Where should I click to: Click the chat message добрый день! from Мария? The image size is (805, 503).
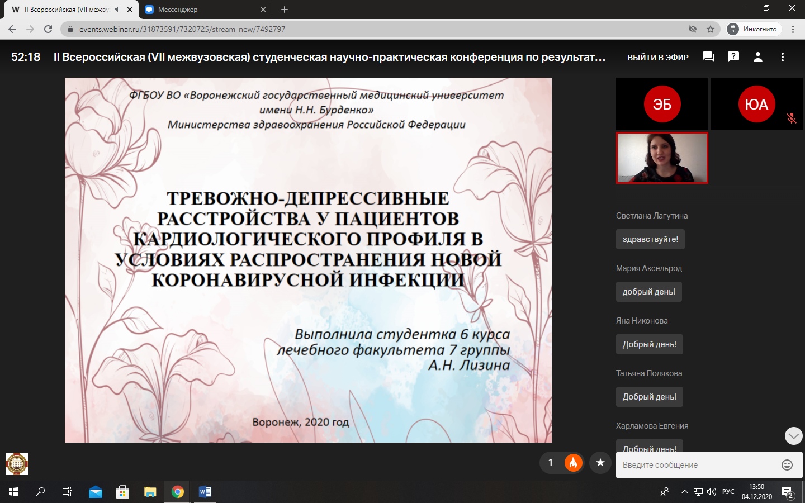pyautogui.click(x=649, y=292)
